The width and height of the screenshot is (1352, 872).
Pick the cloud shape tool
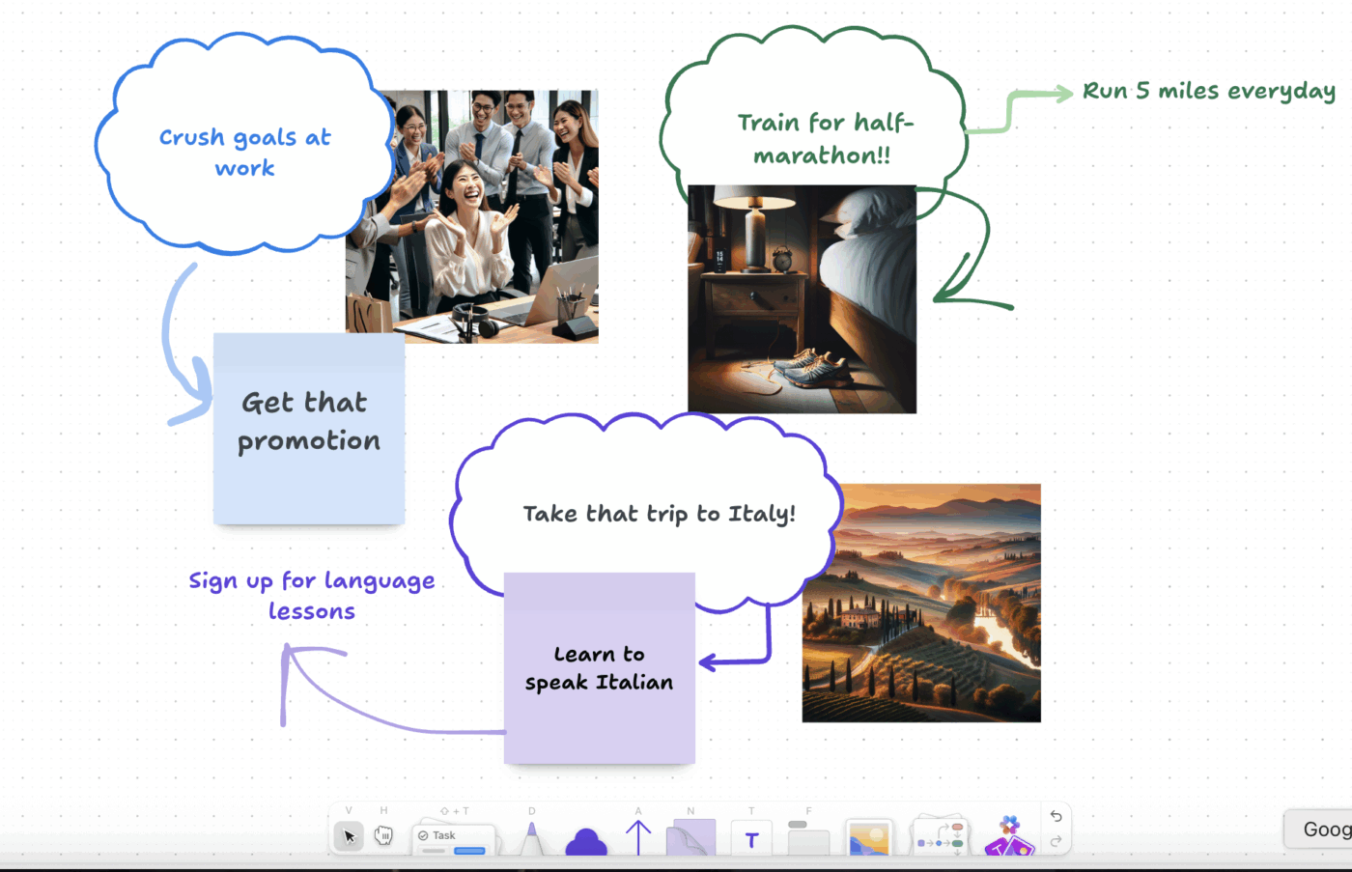point(585,842)
